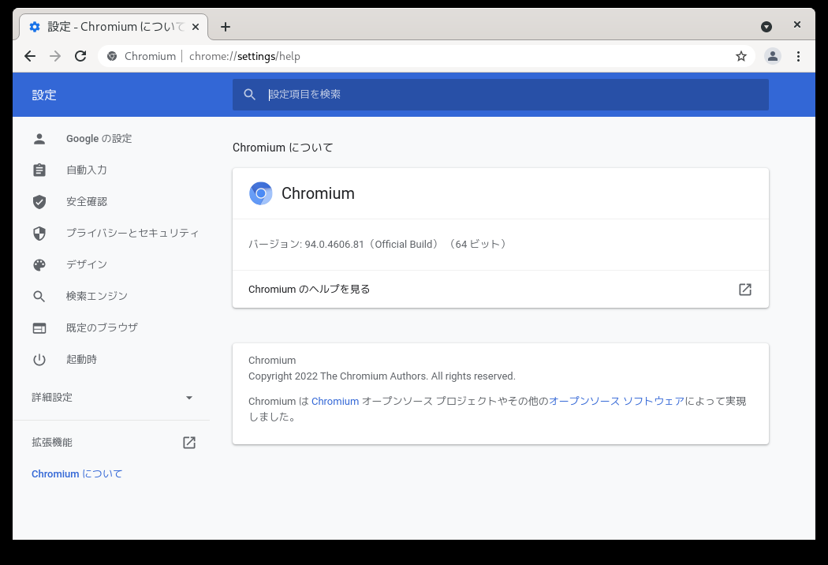
Task: Click the magnifier icon in settings search
Action: pyautogui.click(x=250, y=95)
